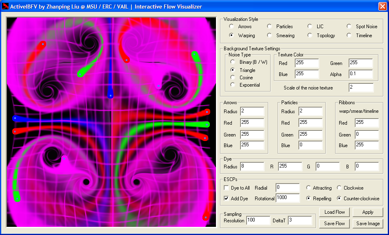Choose the LIC visualization style
389x235 pixels.
click(x=310, y=27)
